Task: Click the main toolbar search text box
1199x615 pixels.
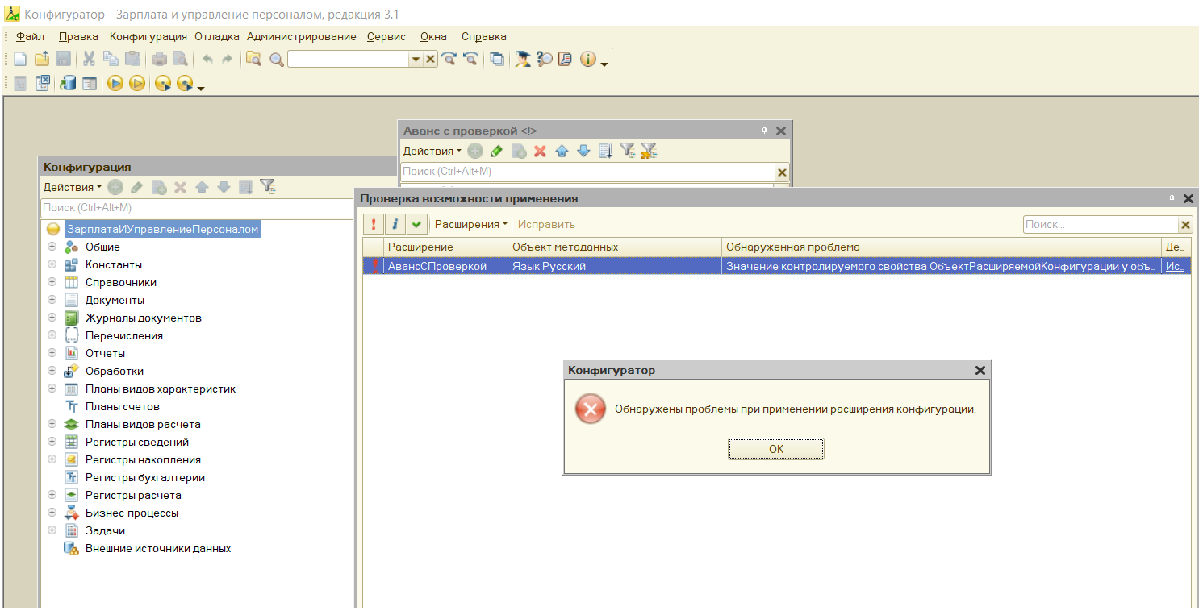Action: [349, 59]
